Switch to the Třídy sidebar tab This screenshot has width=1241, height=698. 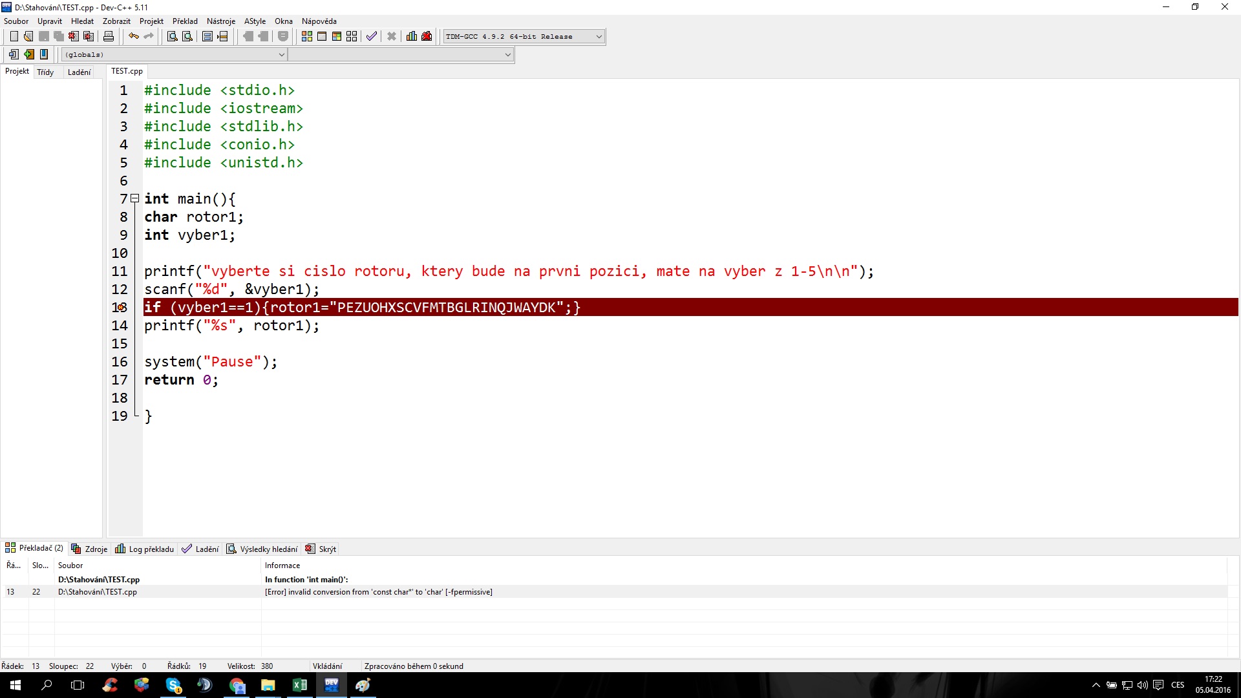pos(45,72)
